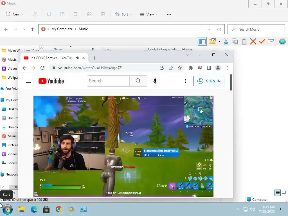Click the blue shell globe icon
Viewport: 288px width, 216px height.
tap(282, 41)
